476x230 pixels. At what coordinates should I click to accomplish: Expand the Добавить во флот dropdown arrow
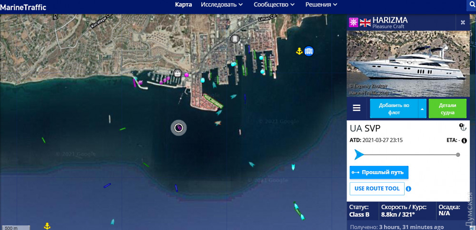click(x=423, y=108)
